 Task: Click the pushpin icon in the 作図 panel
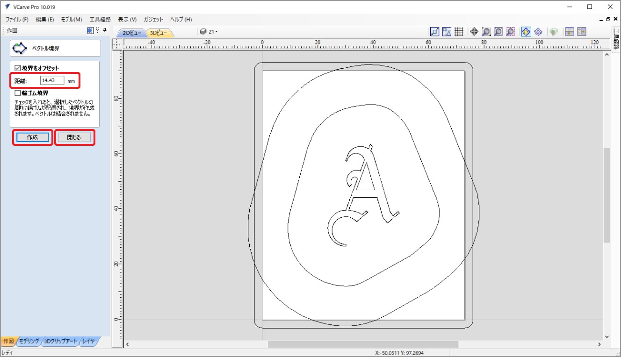105,30
